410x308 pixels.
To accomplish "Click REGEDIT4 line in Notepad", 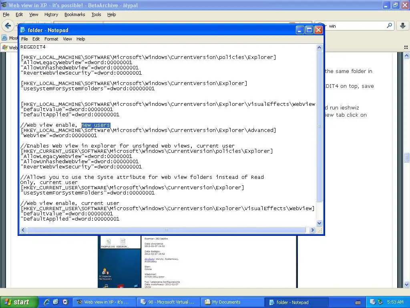I will click(33, 47).
